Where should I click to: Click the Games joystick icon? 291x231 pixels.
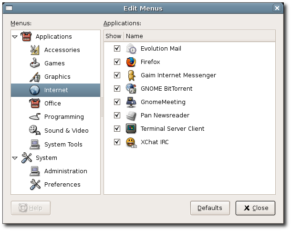point(34,63)
